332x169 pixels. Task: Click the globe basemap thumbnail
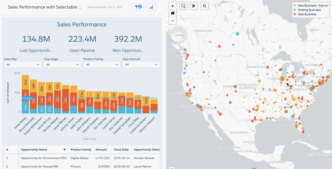click(x=178, y=34)
